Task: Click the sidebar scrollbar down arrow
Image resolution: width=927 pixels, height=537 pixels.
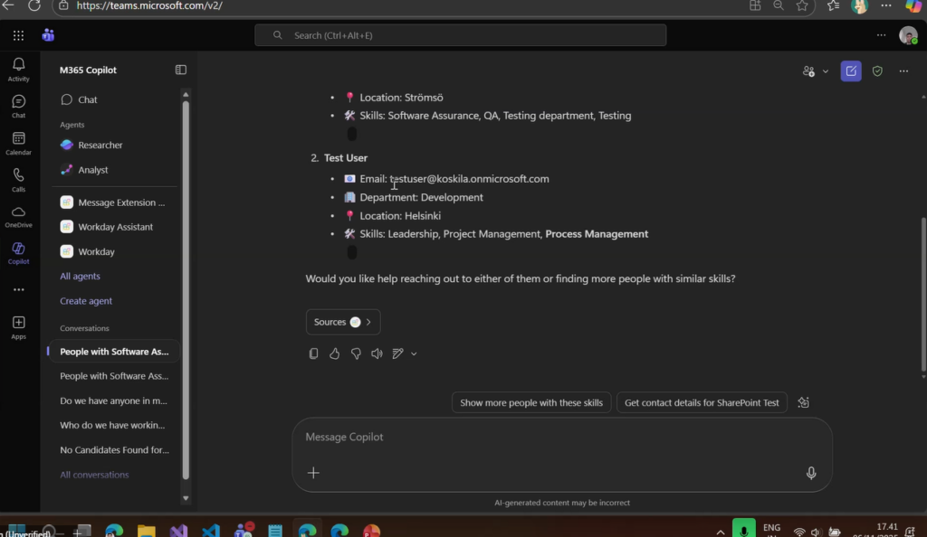Action: [x=186, y=499]
